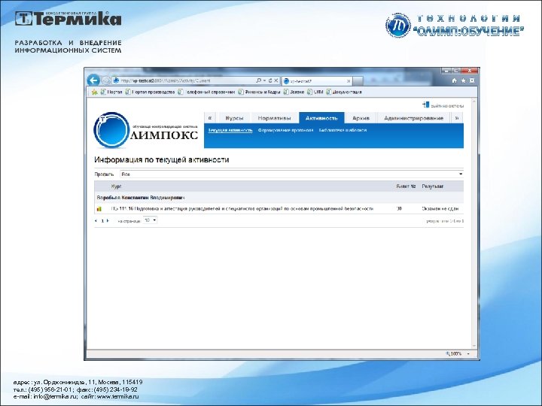542x406 pixels.
Task: Open the Портал производства bookmark
Action: (150, 92)
